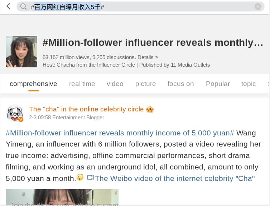Open the topic cover photo thumbnail

pyautogui.click(x=21, y=52)
